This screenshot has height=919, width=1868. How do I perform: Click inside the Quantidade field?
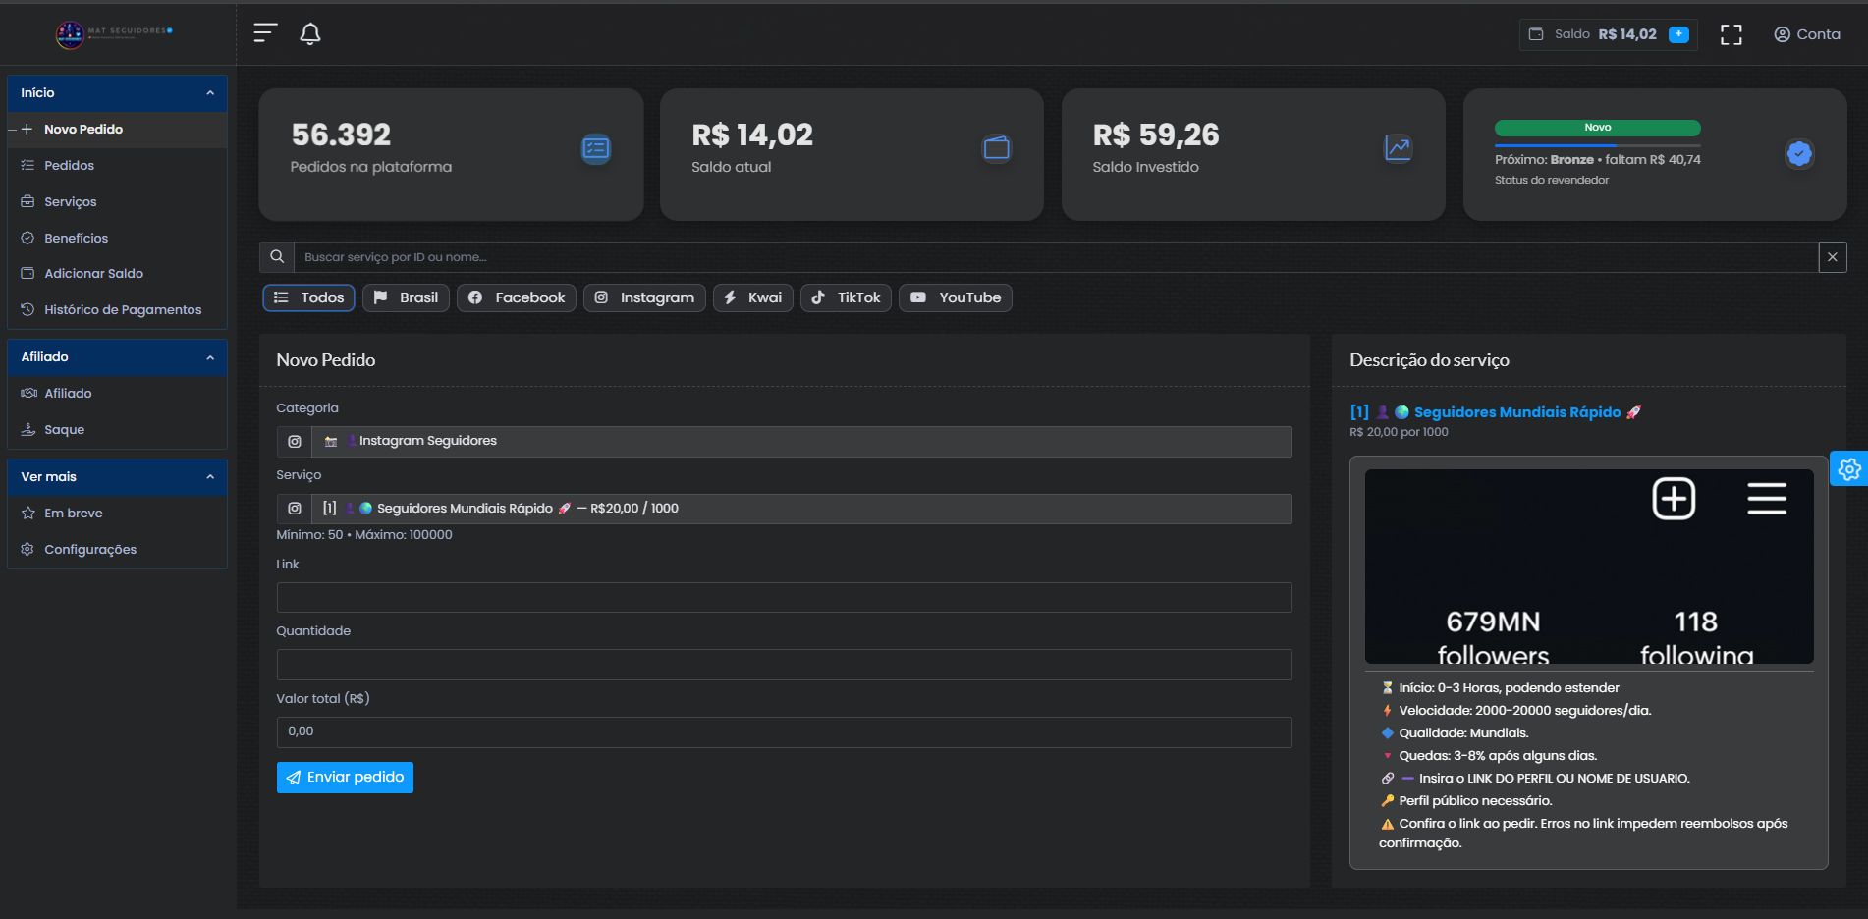pyautogui.click(x=784, y=665)
